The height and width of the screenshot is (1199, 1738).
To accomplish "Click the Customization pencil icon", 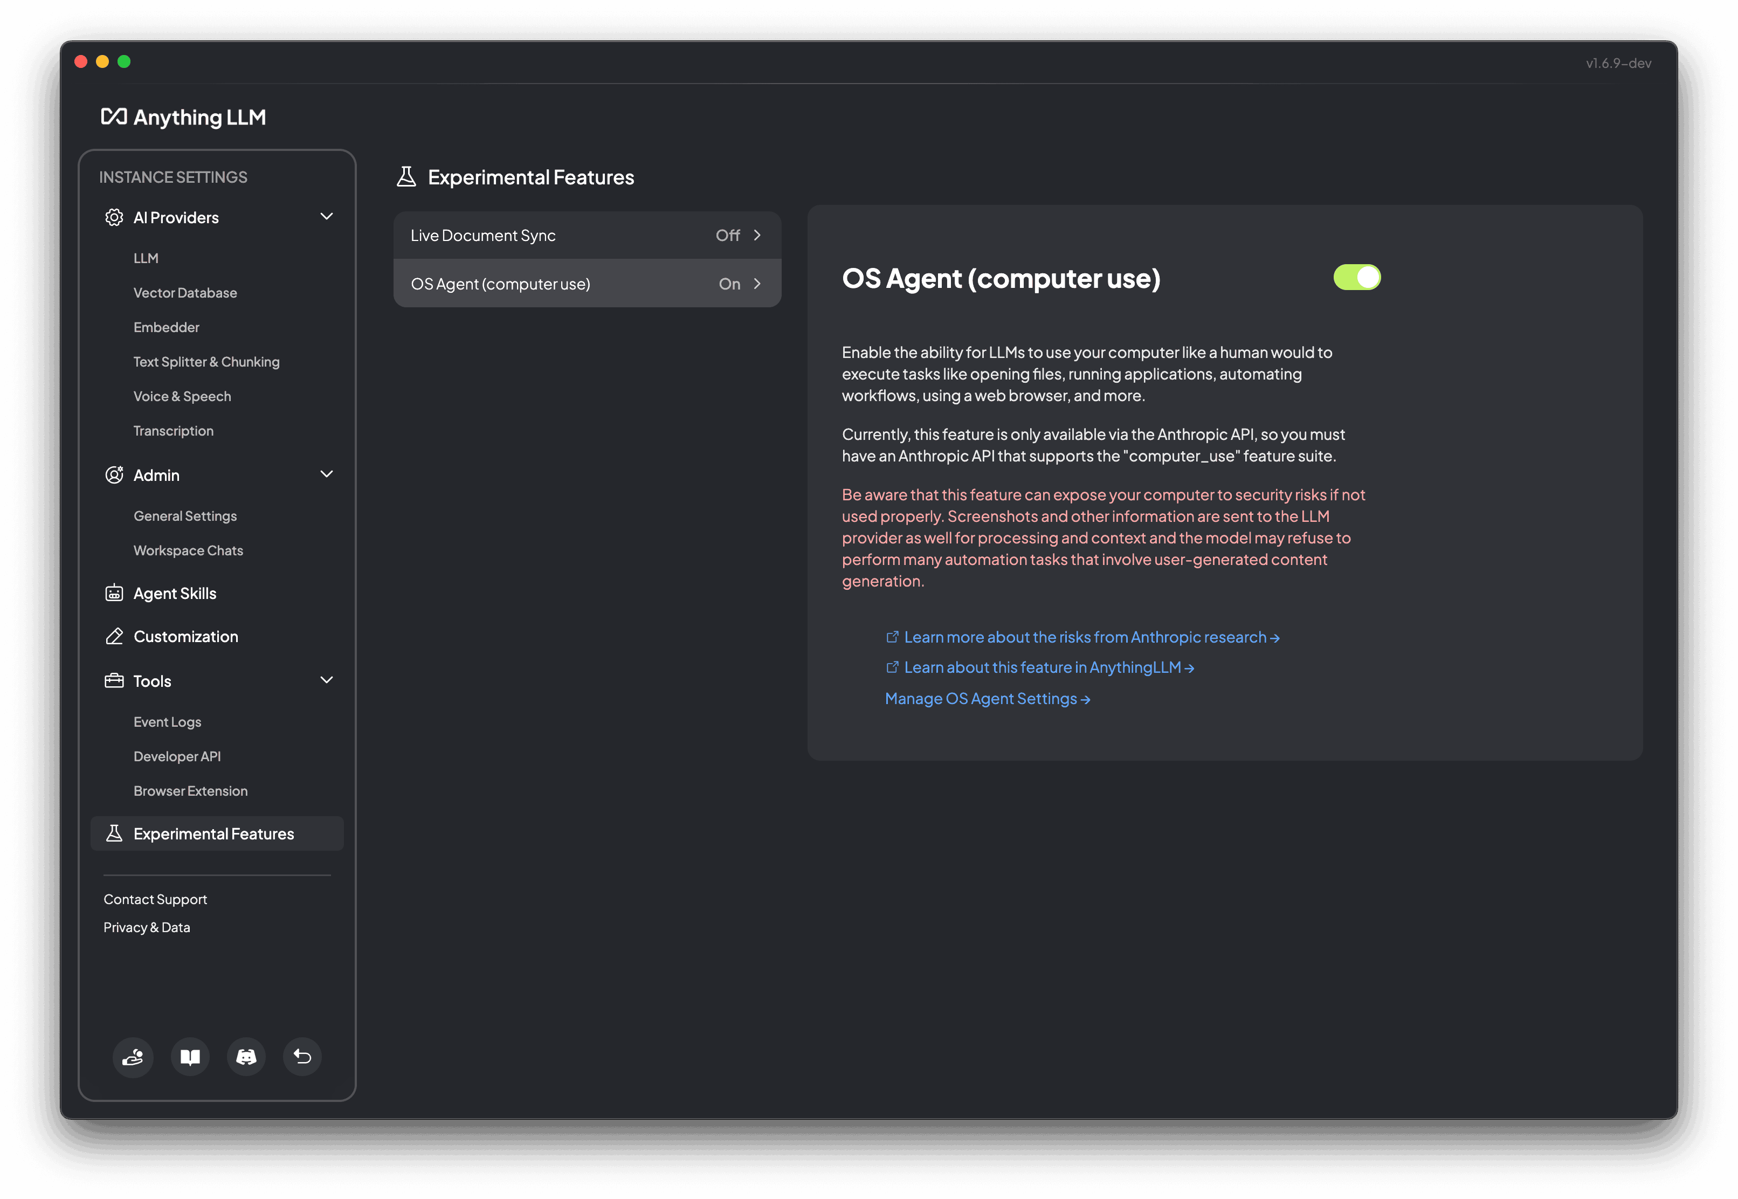I will click(x=114, y=636).
